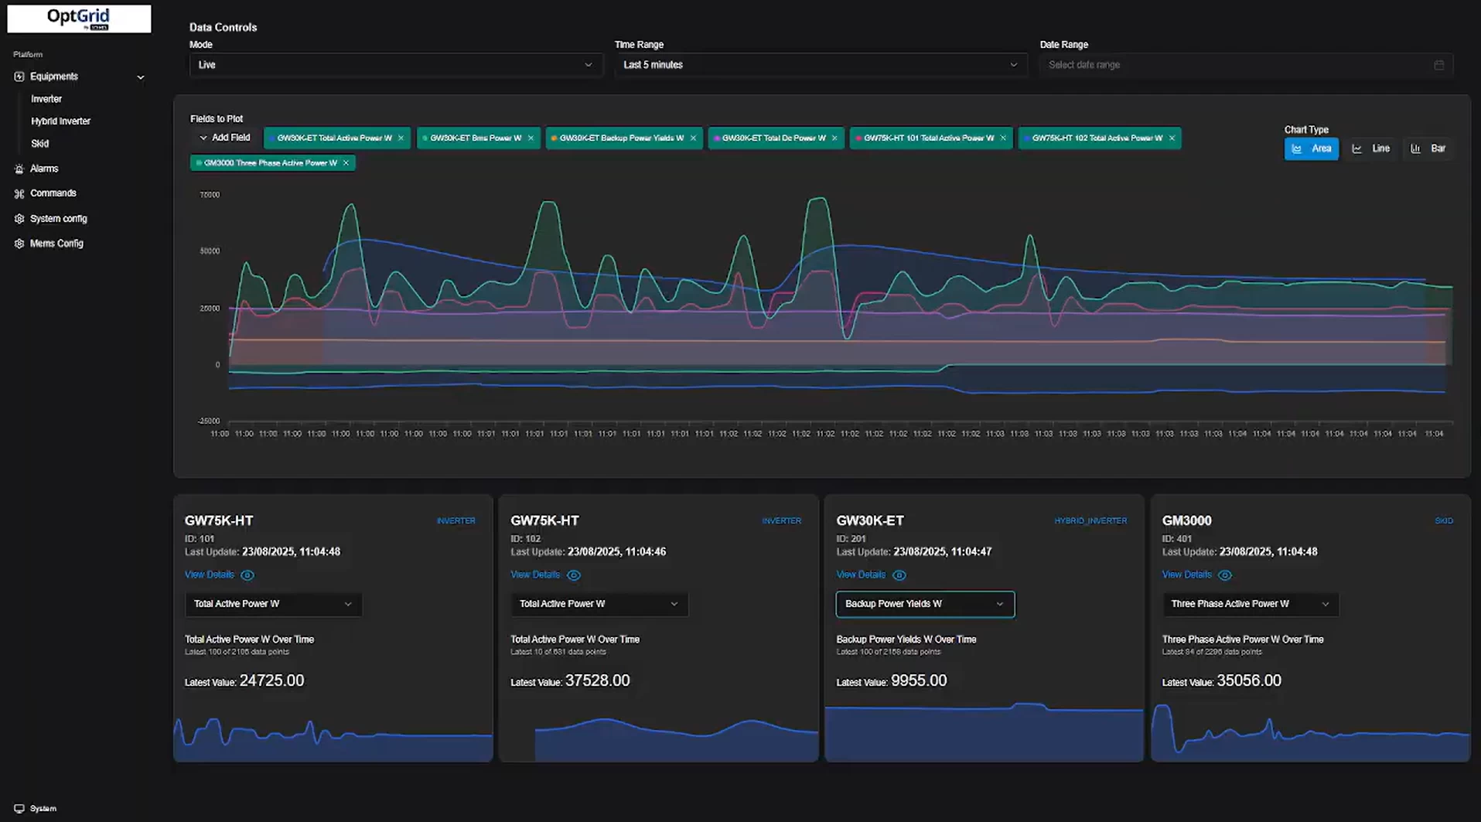Open Hybrid Inverter in sidebar
1481x822 pixels.
[60, 121]
